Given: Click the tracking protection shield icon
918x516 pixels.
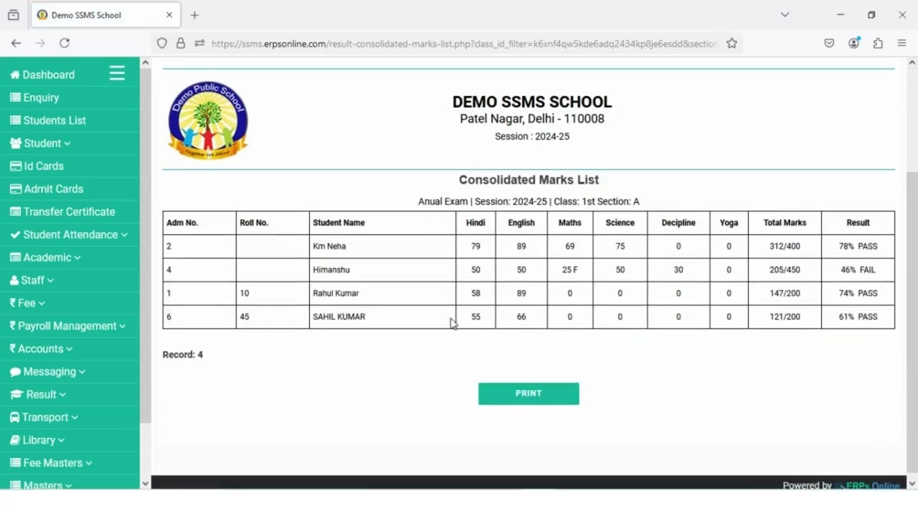Looking at the screenshot, I should 162,43.
